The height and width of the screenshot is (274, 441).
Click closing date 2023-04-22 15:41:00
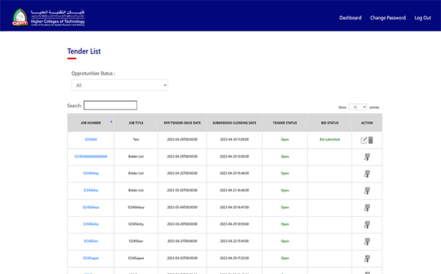(x=234, y=241)
